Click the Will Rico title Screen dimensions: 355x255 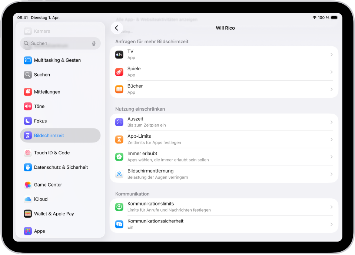225,28
